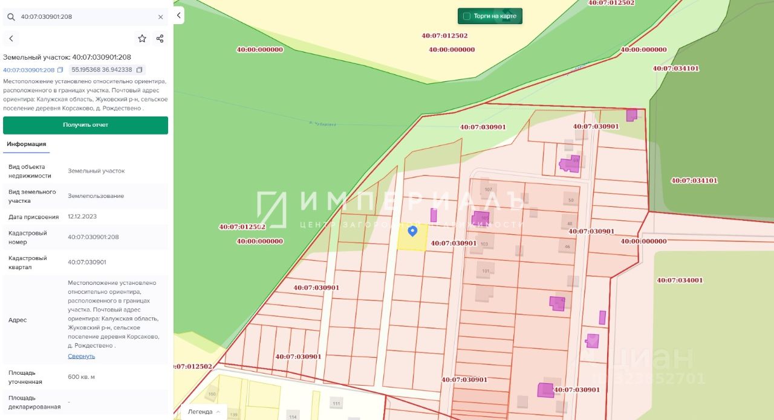Enable the 'Торги на карте' checkbox

[466, 16]
